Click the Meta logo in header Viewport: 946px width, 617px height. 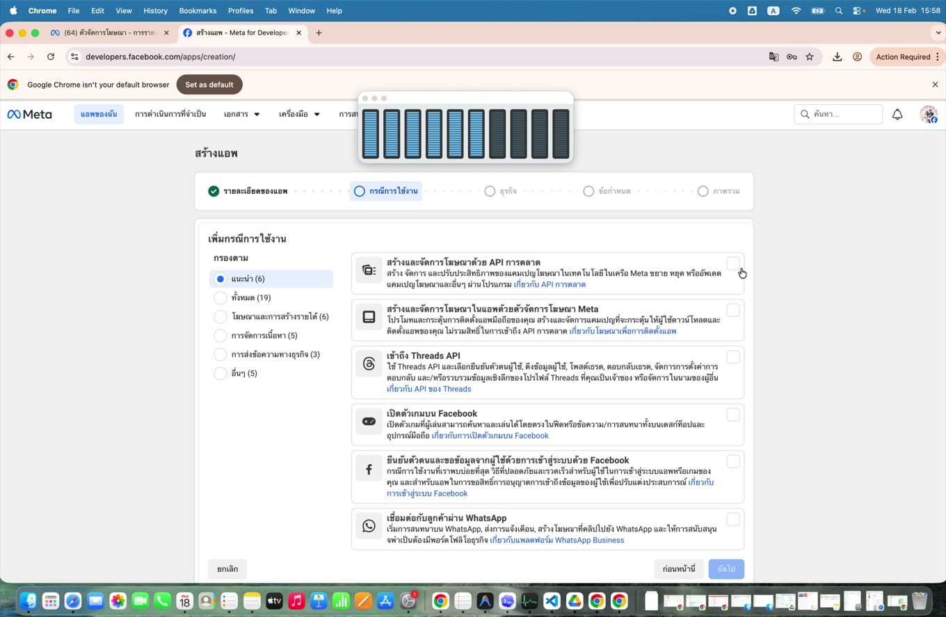(30, 114)
